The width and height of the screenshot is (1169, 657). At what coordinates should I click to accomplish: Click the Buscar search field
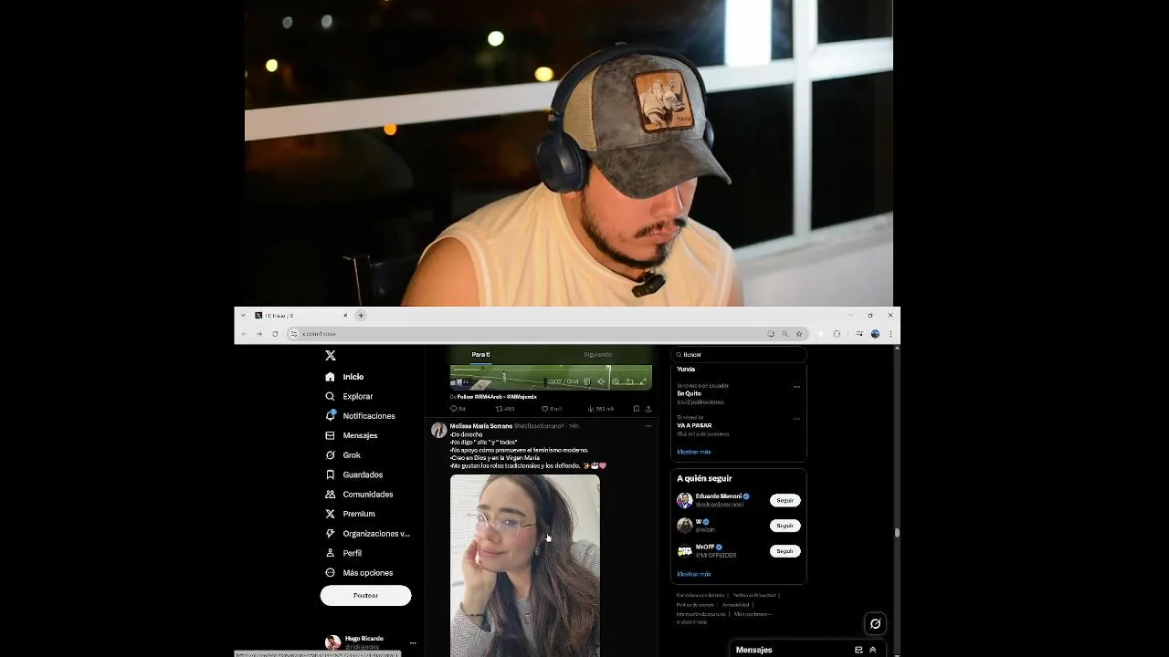tap(738, 354)
